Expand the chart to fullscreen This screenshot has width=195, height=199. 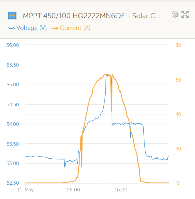185,14
